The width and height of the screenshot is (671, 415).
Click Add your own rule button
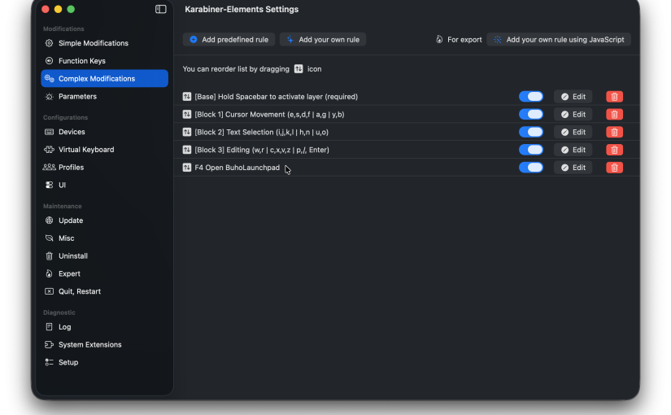click(x=323, y=39)
